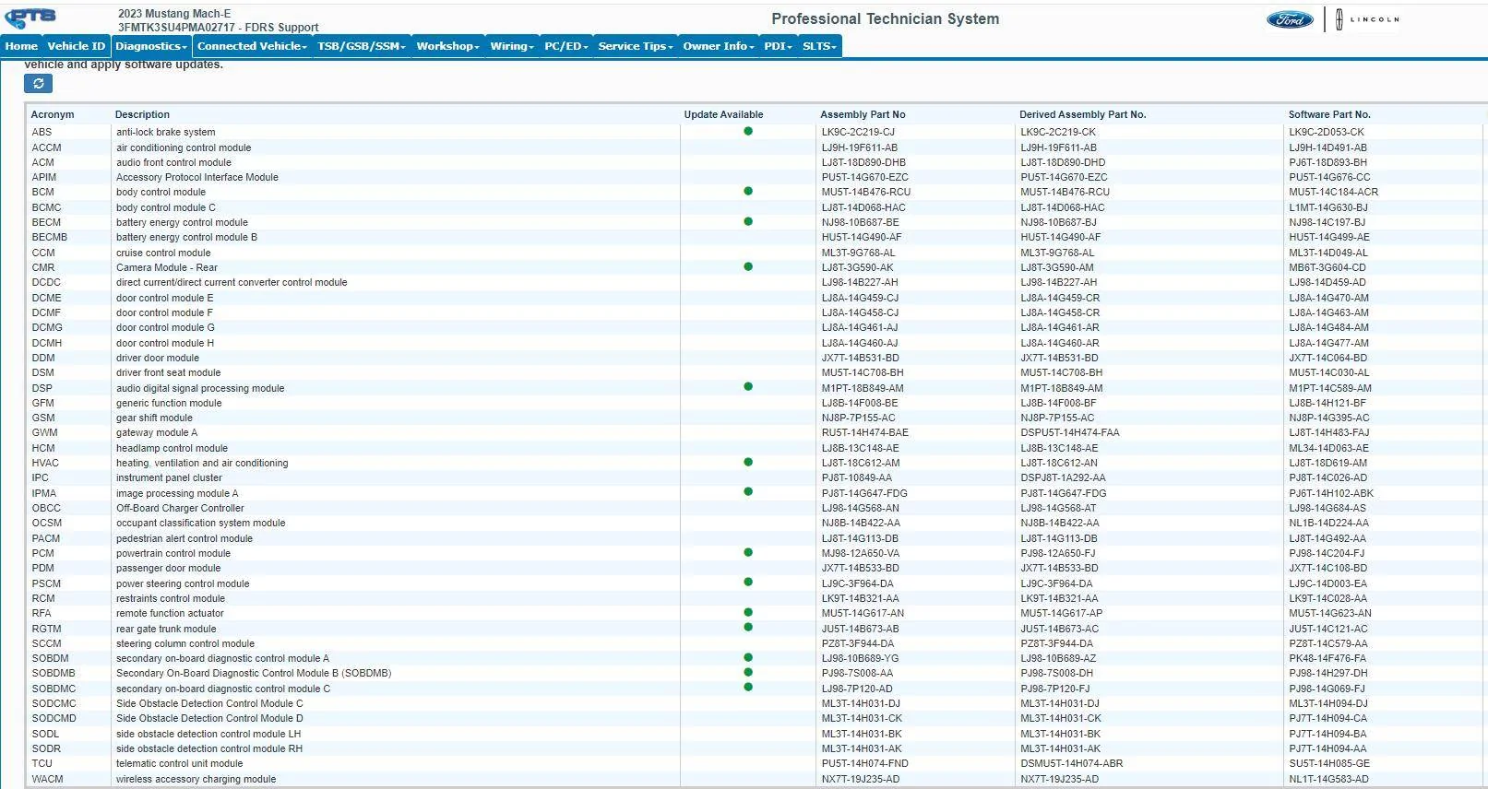Click the green update dot for SOBDM
The width and height of the screenshot is (1488, 789).
748,658
